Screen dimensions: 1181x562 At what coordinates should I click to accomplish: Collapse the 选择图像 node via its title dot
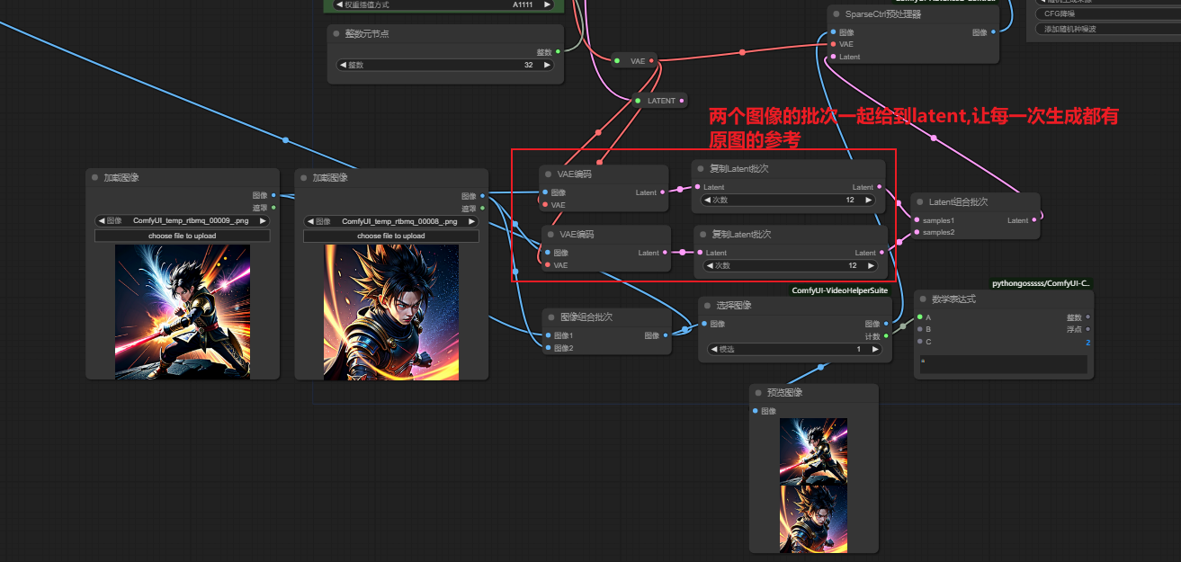pos(707,306)
